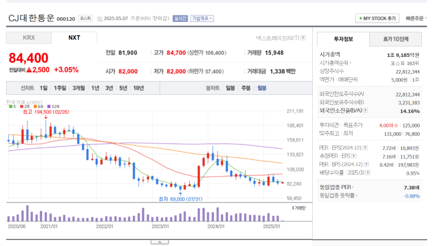The height and width of the screenshot is (246, 441).
Task: Open the 동일업종 PER link
Action: tap(337, 187)
